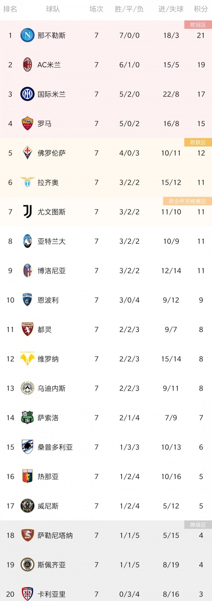Viewport: 212px width, 601px height.
Task: Select the Sampdoria crest icon
Action: click(27, 447)
